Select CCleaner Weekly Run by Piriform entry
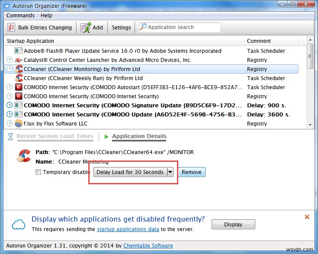This screenshot has width=318, height=254. [x=83, y=78]
